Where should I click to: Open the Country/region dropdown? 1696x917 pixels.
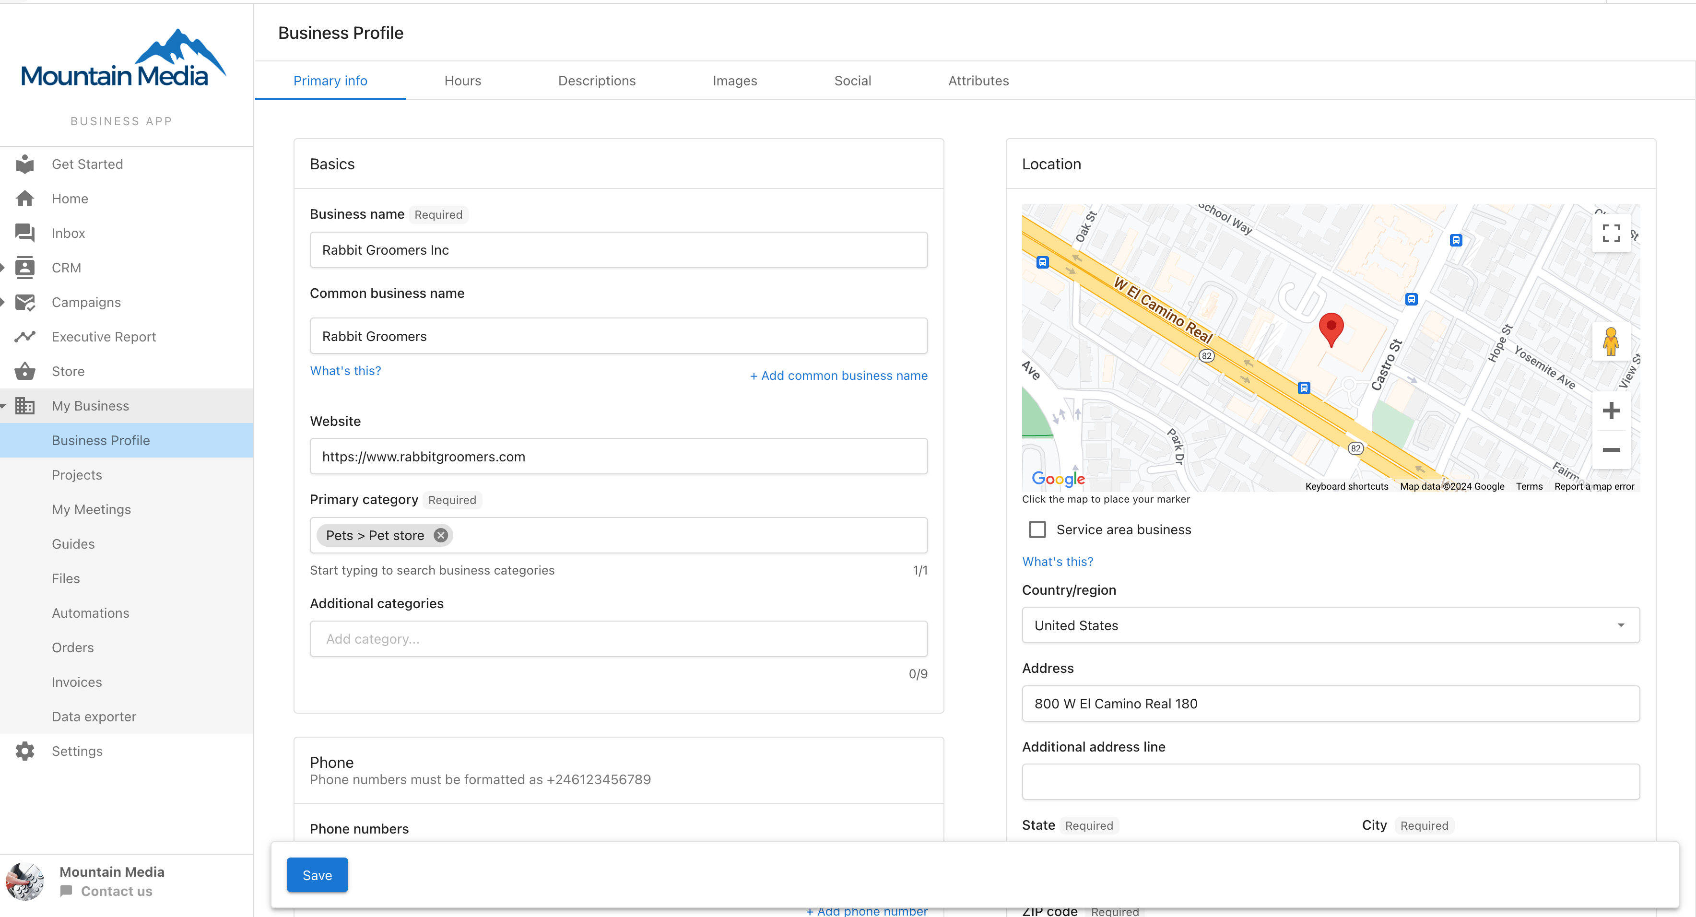(1331, 625)
